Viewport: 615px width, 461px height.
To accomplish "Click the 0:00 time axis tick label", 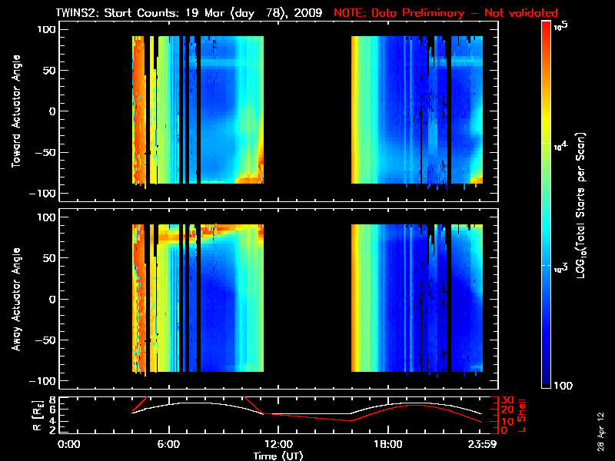I will point(69,444).
